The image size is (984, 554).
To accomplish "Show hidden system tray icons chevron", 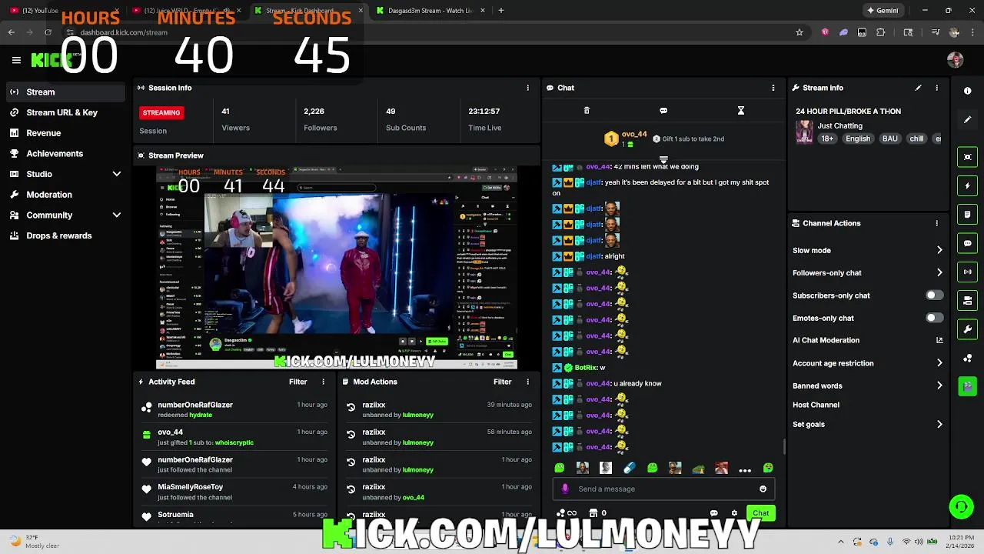I will point(840,542).
